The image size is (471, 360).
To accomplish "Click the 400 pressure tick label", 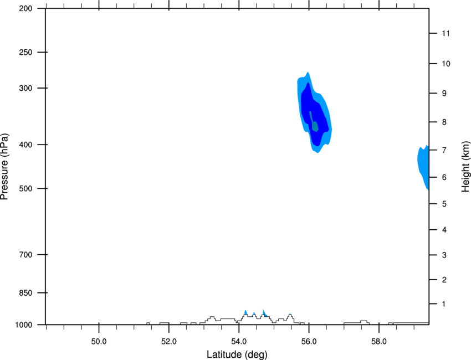I will point(25,145).
